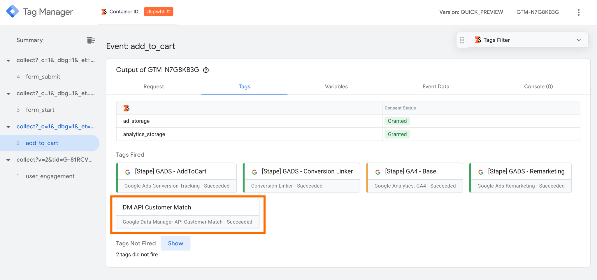The width and height of the screenshot is (597, 280).
Task: Click the Stape icon in the consent table header
Action: tap(126, 108)
